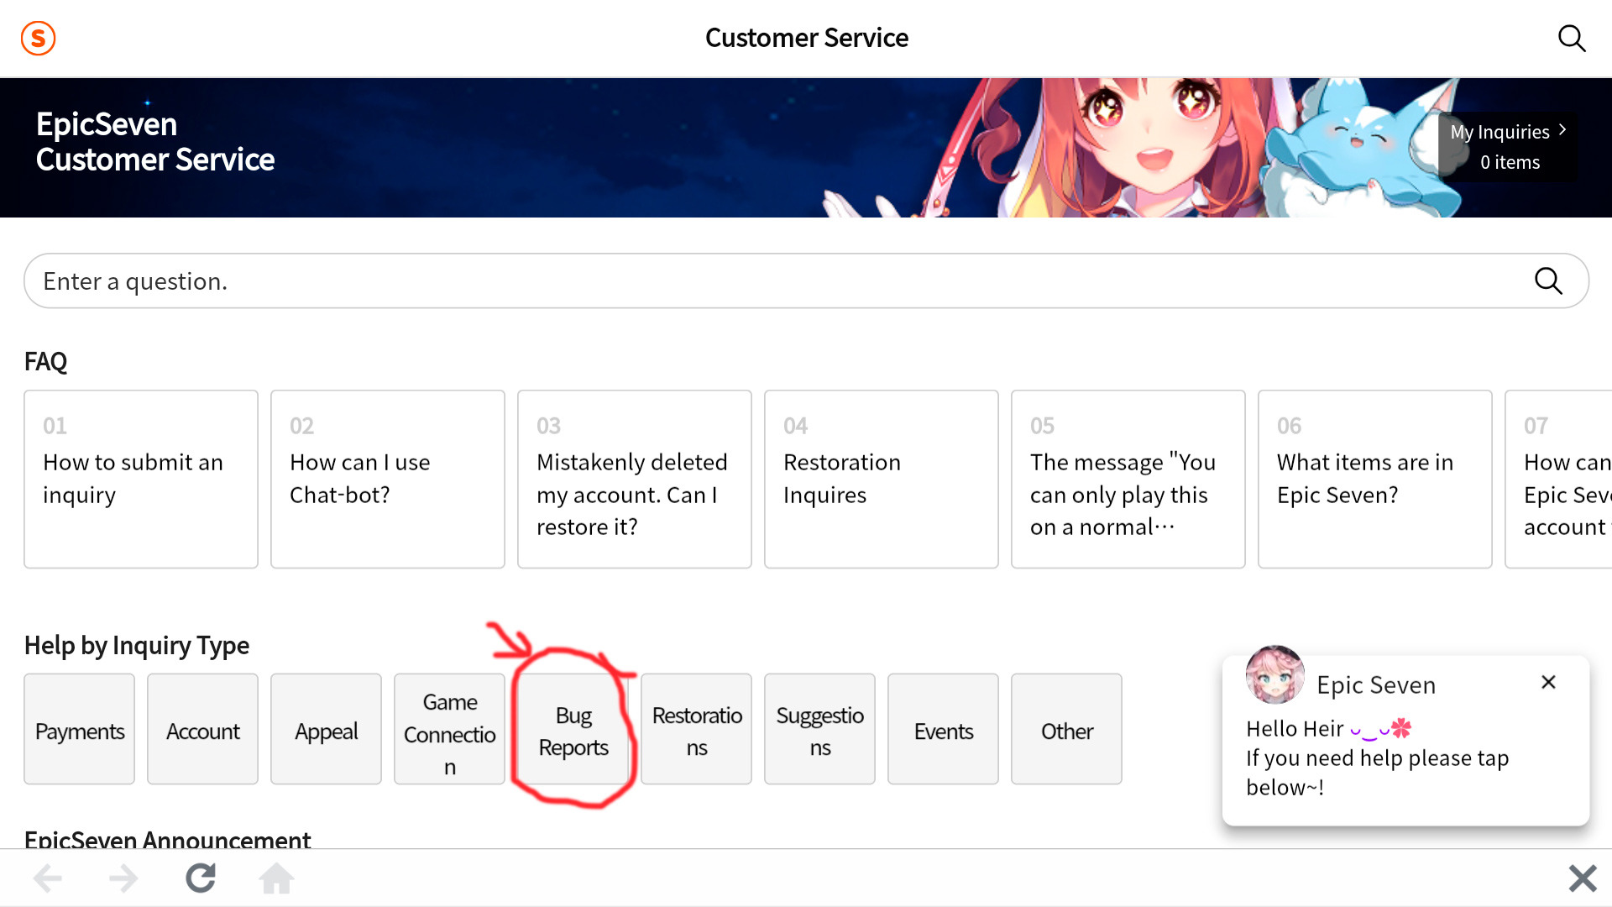
Task: Tap the chat-bot greeting message text
Action: coord(1377,758)
